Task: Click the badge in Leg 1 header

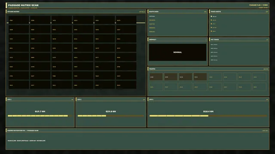Action: pyautogui.click(x=72, y=100)
